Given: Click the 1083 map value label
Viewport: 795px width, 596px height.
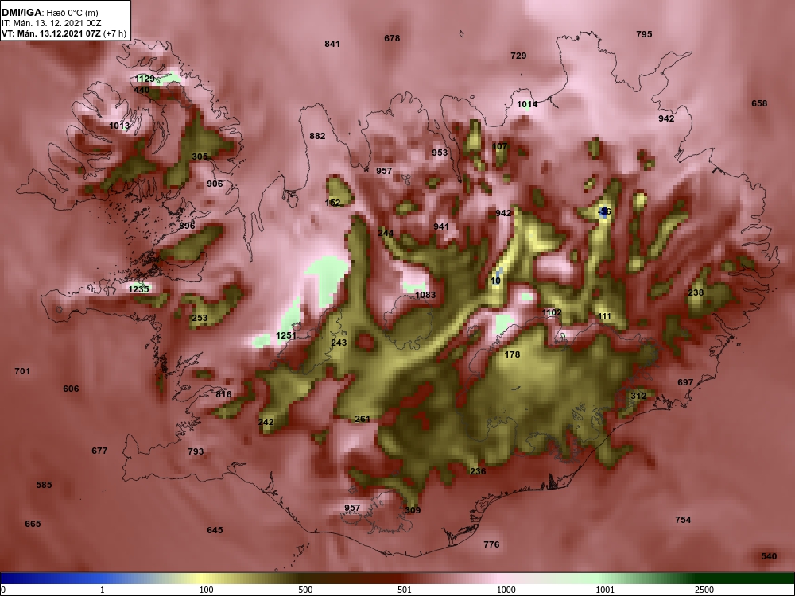Looking at the screenshot, I should (425, 295).
